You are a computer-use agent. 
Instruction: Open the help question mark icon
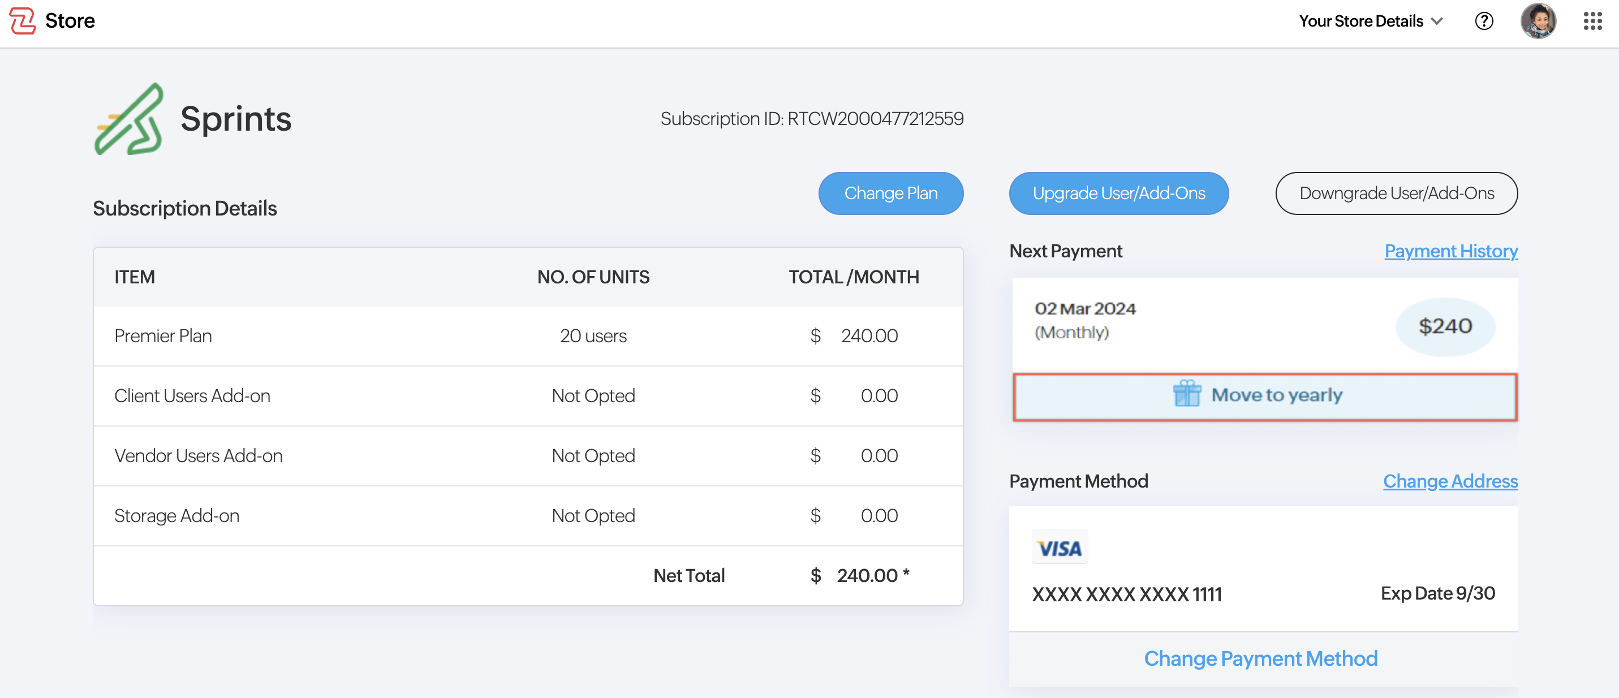pyautogui.click(x=1484, y=21)
